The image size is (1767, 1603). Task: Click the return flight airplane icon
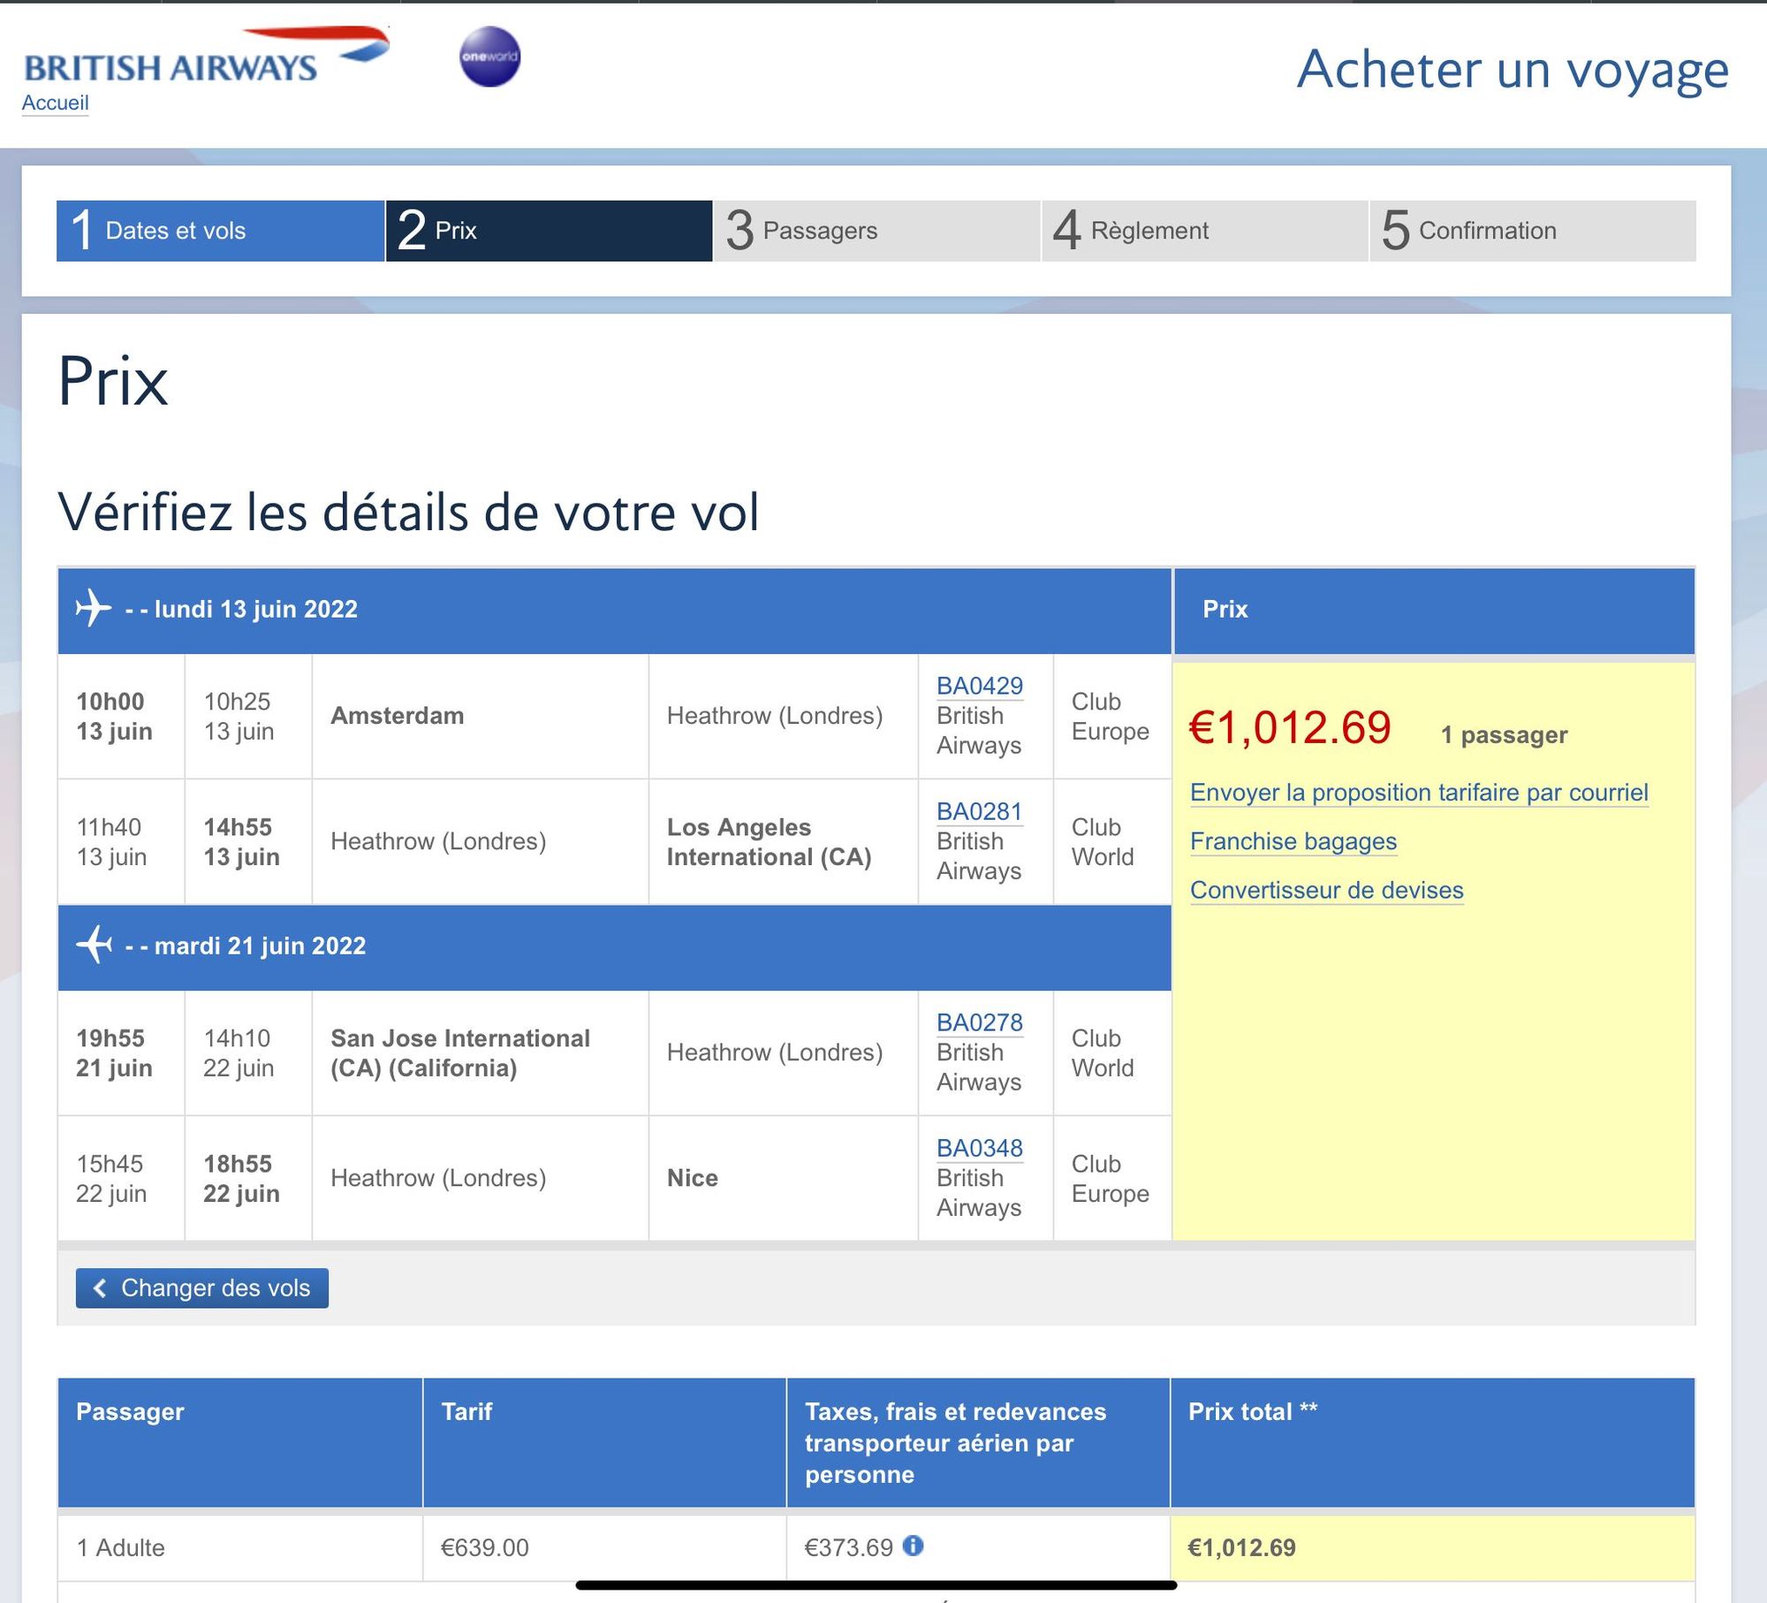click(94, 945)
